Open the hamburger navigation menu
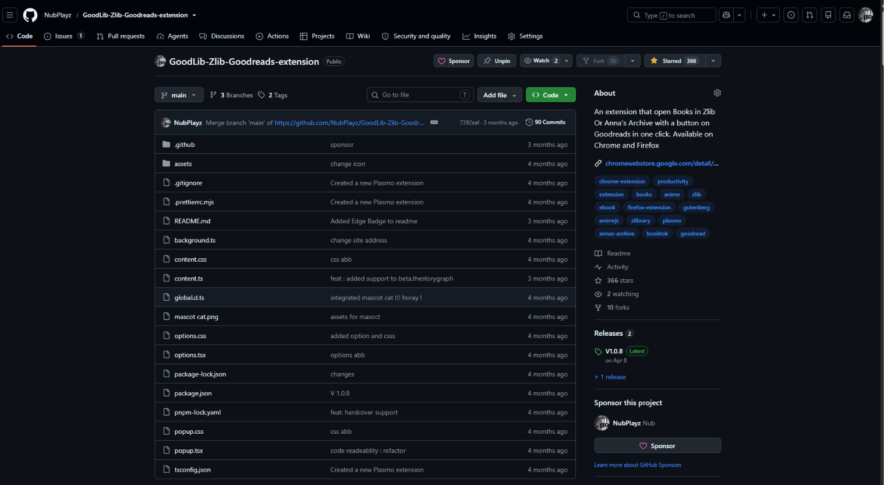 click(10, 15)
